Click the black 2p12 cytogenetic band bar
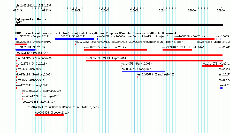 click(119, 25)
